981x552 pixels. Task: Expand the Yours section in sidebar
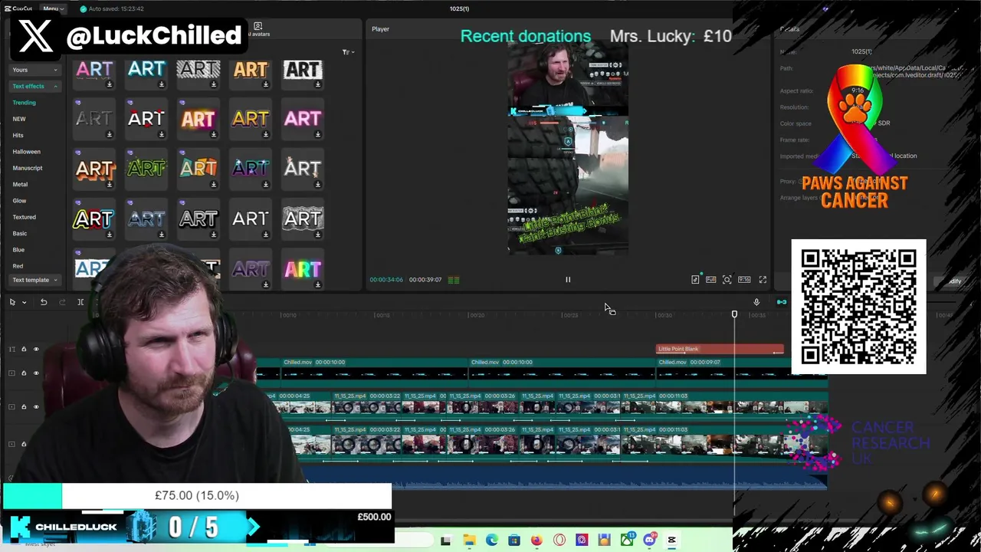pyautogui.click(x=34, y=70)
